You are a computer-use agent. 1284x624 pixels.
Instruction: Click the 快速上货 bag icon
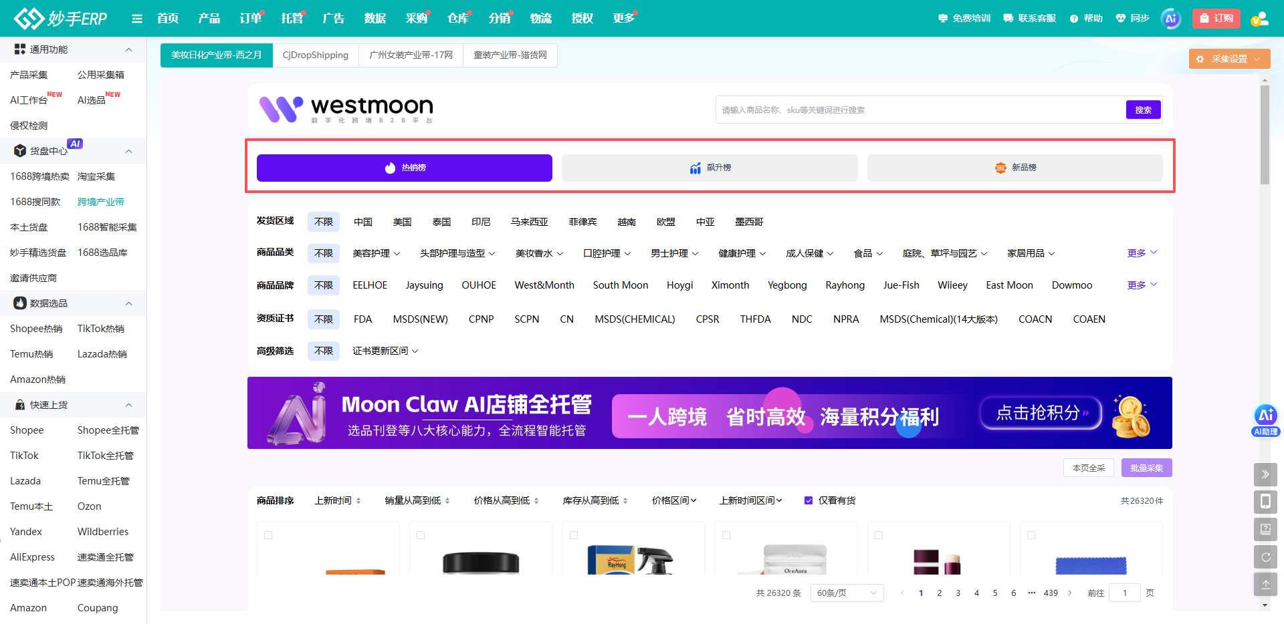[x=20, y=405]
